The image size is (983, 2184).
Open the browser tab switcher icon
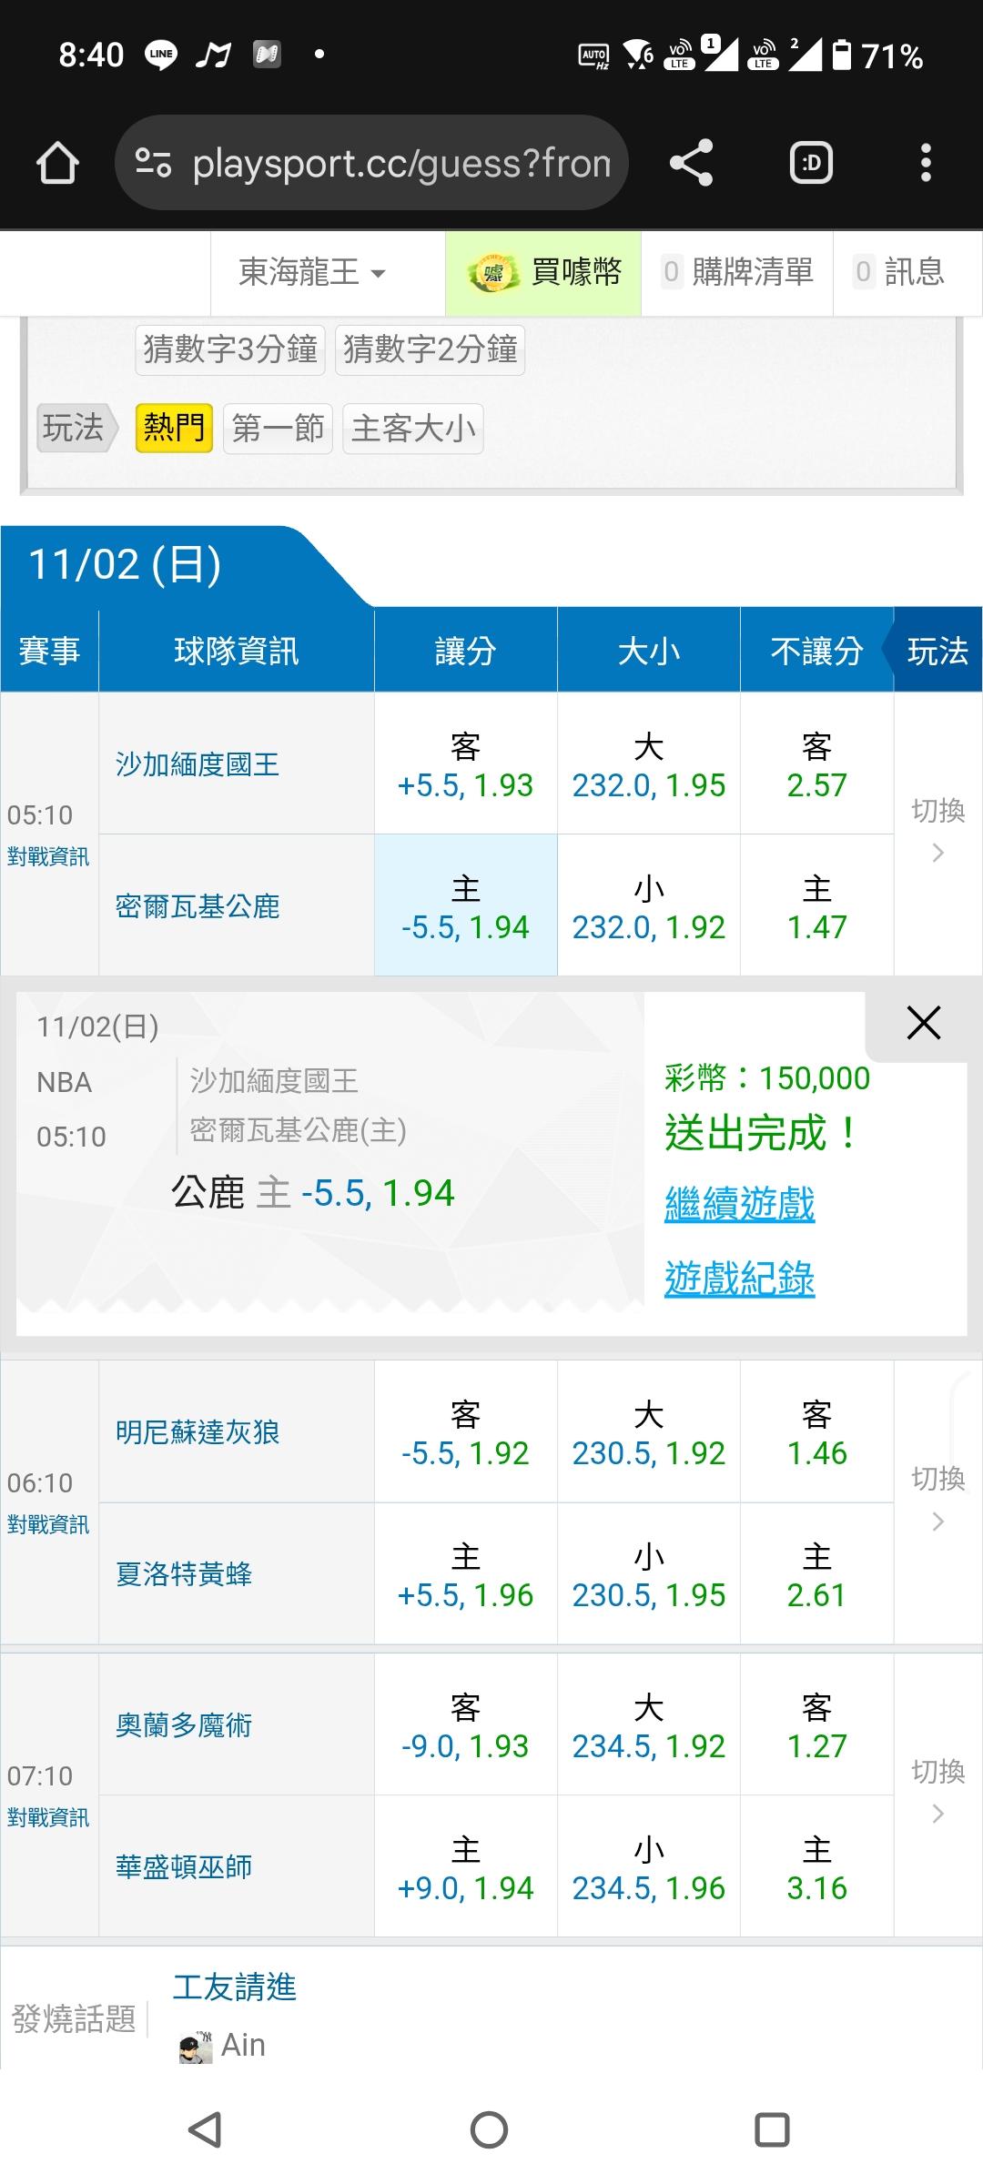point(810,164)
